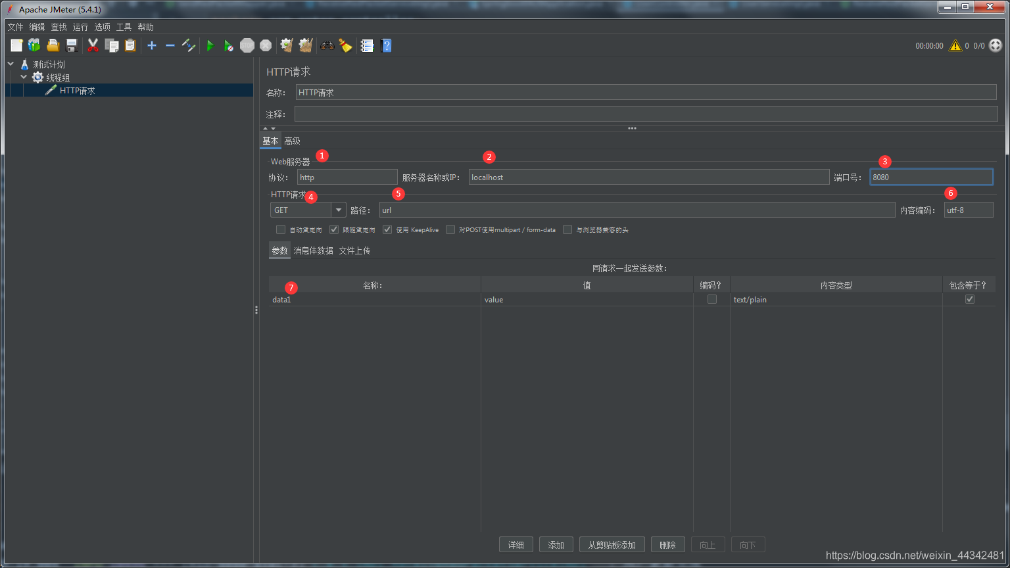Screen dimensions: 1010x568
Task: Open the 文件 menu
Action: tap(15, 27)
